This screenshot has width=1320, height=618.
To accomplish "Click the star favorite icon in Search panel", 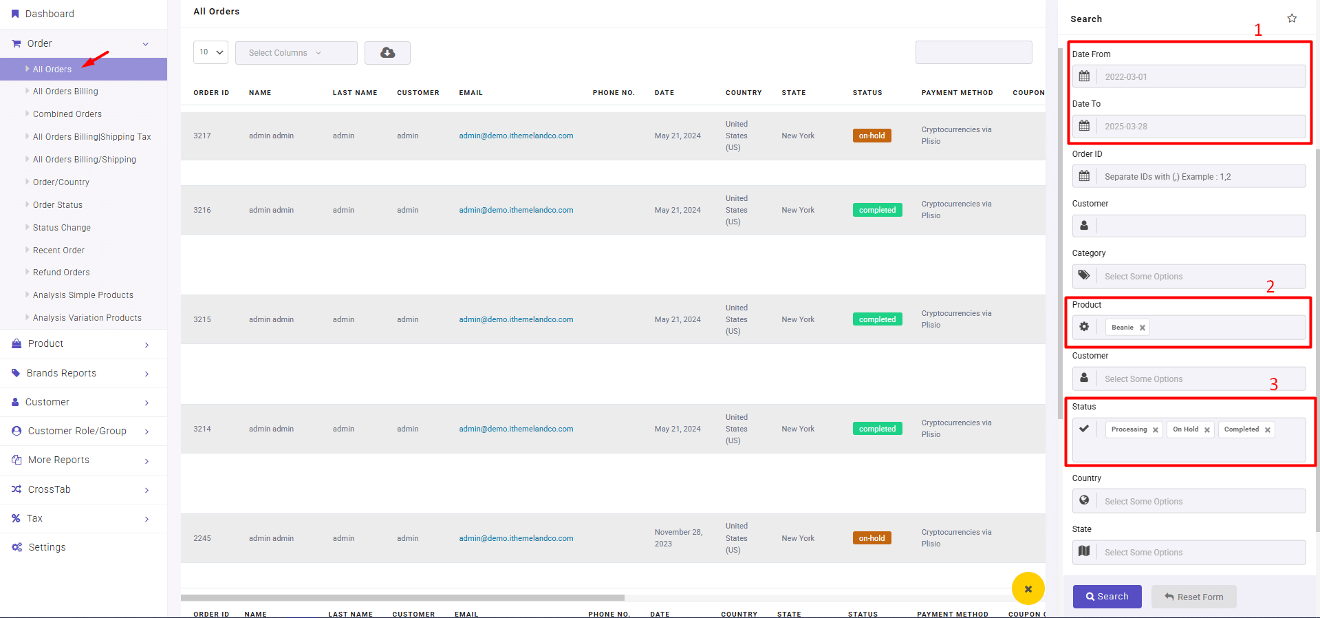I will (1292, 19).
